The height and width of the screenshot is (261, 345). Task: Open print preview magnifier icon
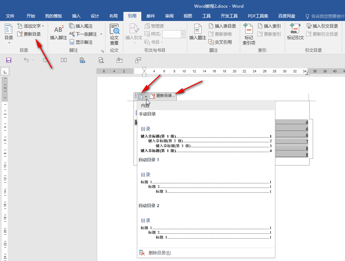(101, 60)
